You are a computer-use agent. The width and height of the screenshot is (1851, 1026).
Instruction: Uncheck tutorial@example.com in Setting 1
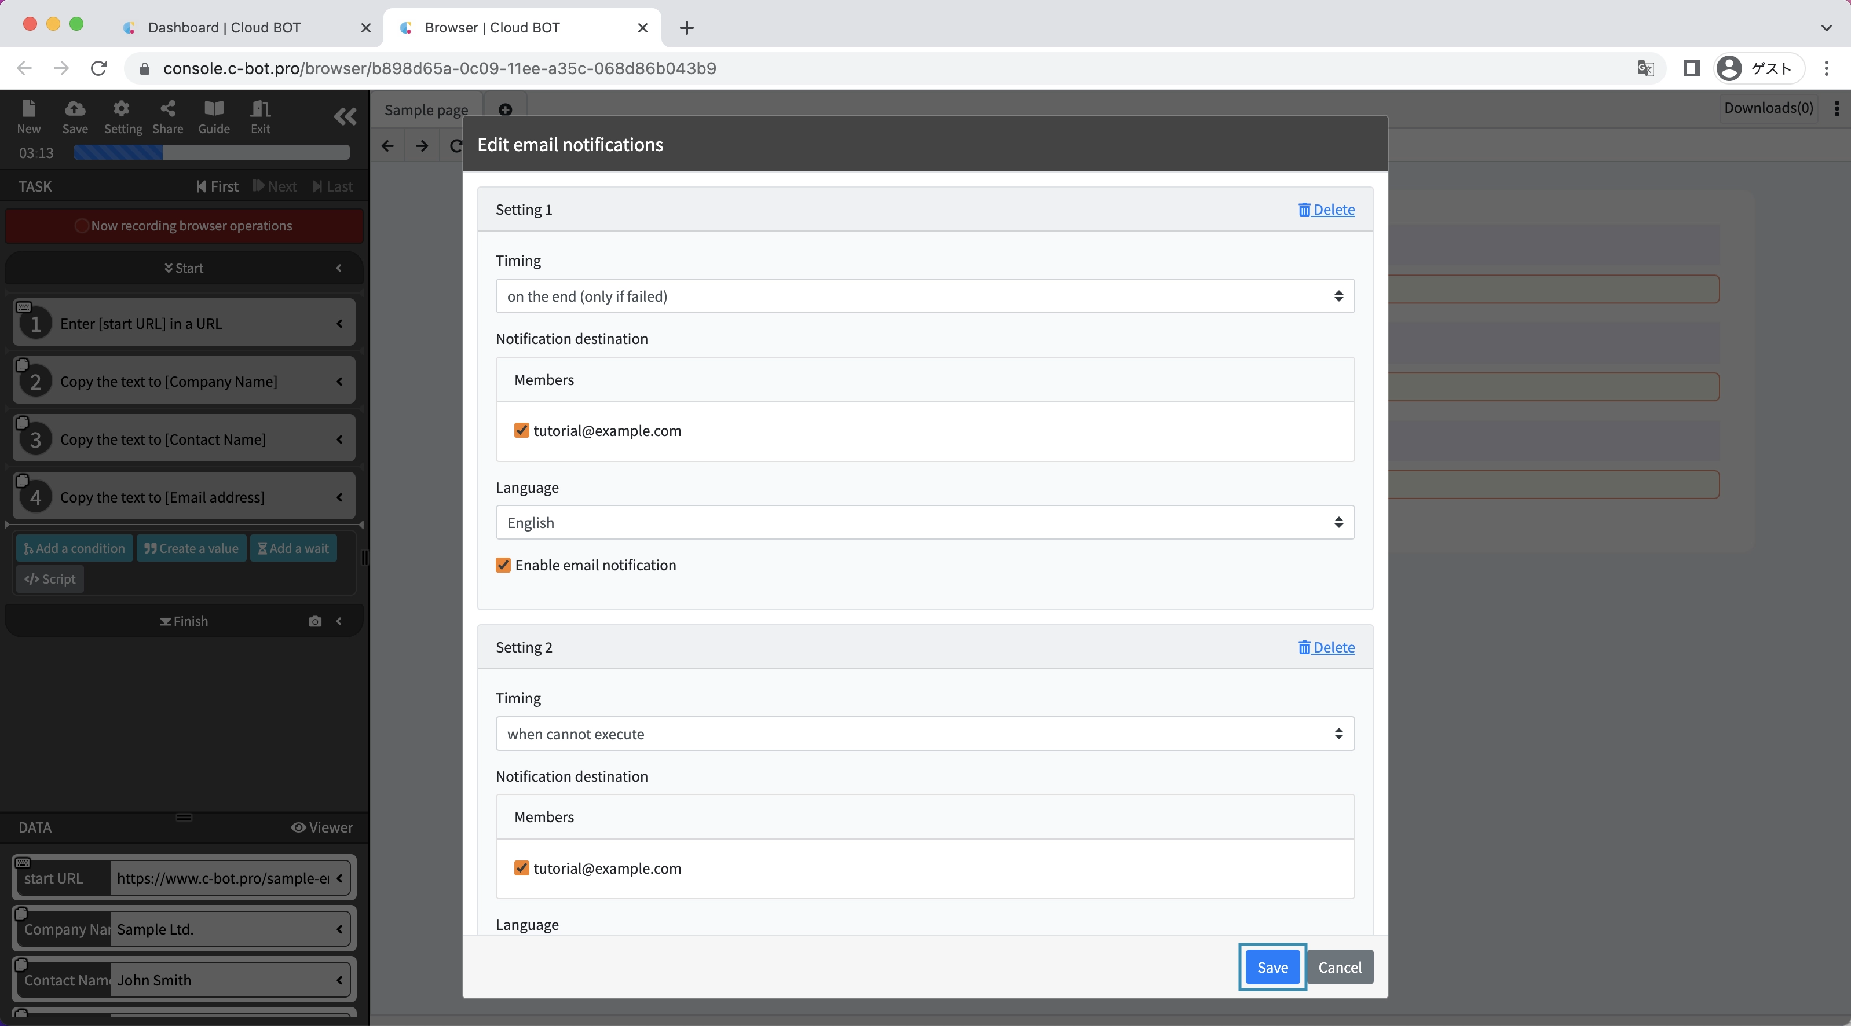tap(522, 430)
